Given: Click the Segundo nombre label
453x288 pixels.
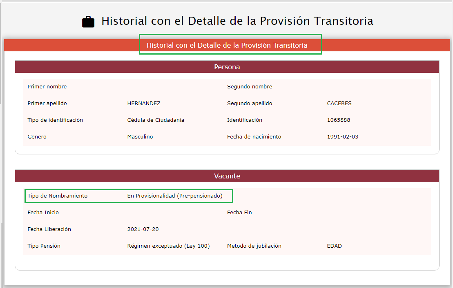Looking at the screenshot, I should [249, 87].
